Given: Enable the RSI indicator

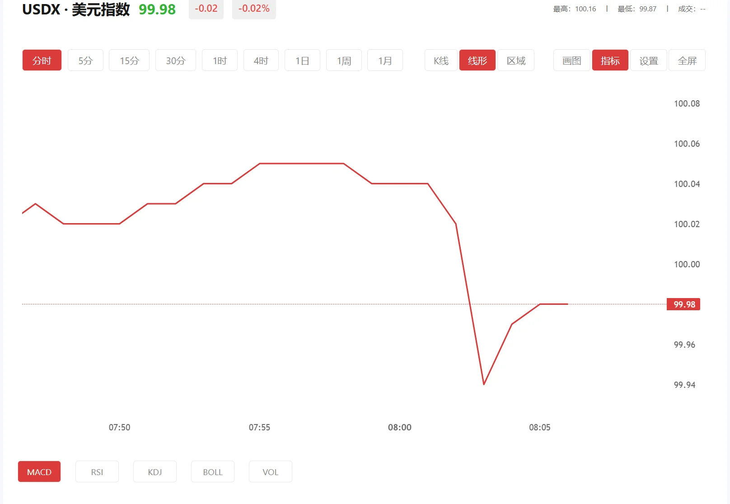Looking at the screenshot, I should tap(97, 472).
